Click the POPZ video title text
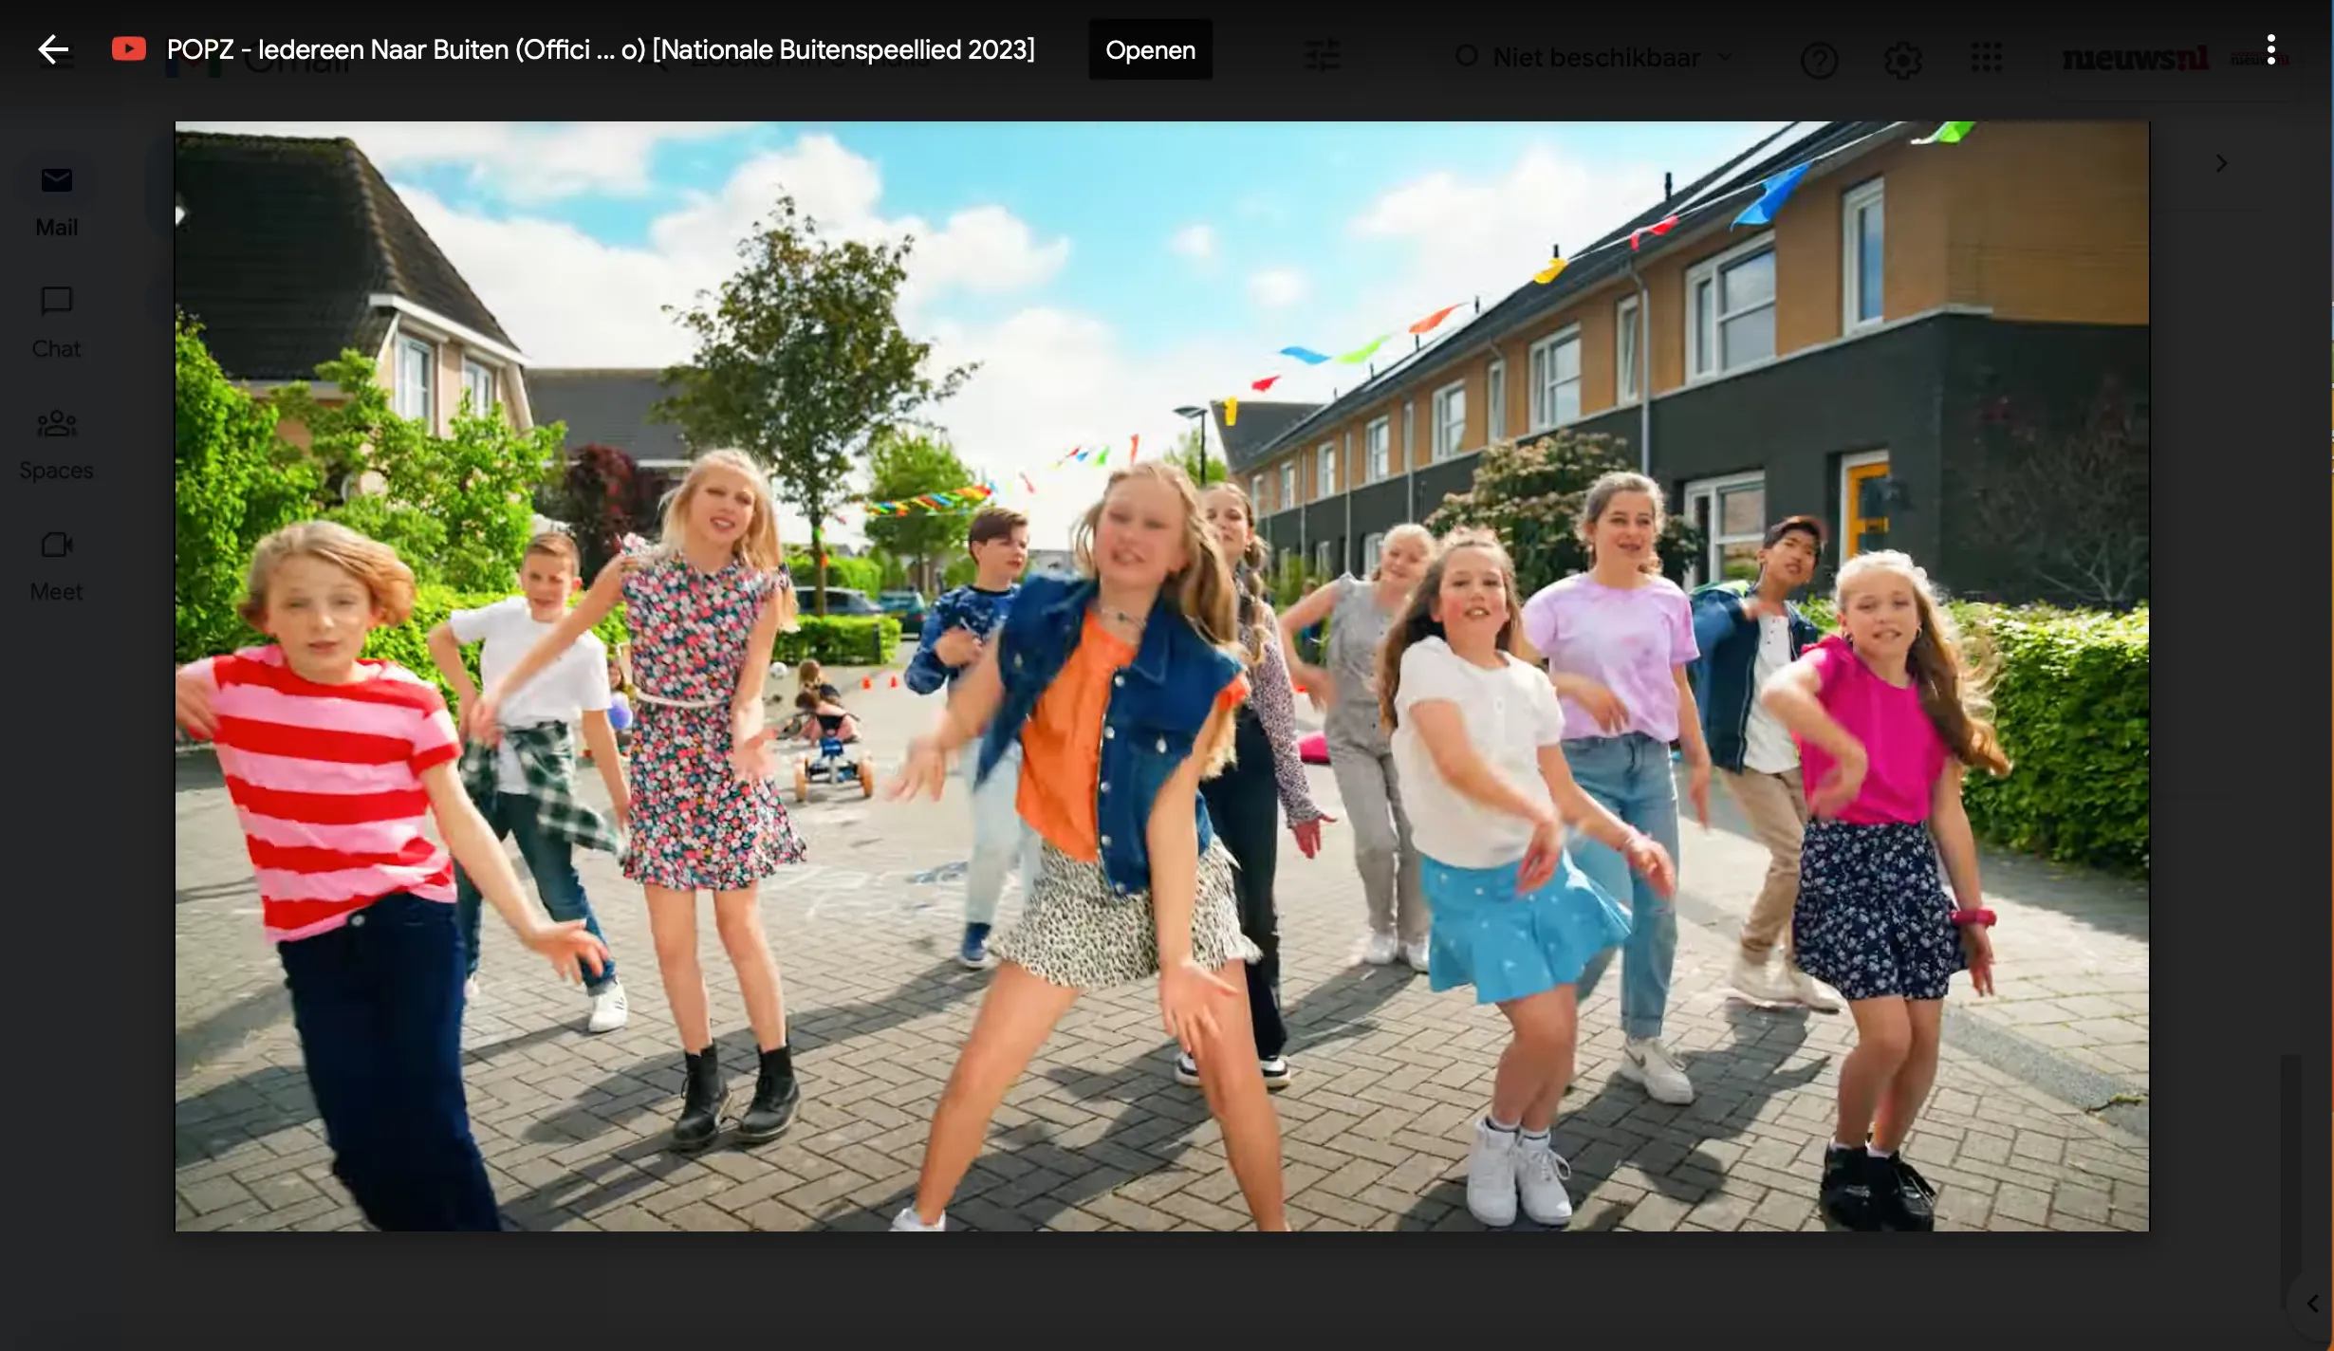Screen dimensions: 2334x1351 point(600,49)
